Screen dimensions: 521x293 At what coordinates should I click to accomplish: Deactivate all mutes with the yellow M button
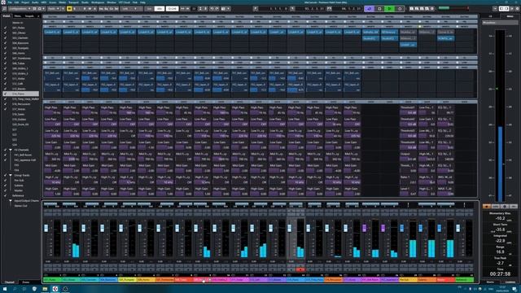69,9
